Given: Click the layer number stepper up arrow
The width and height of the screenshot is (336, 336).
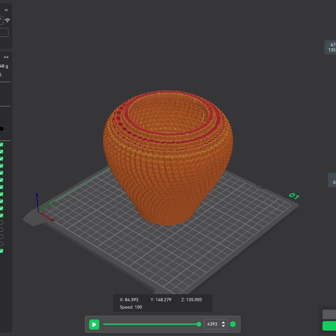Looking at the screenshot, I should tap(224, 322).
